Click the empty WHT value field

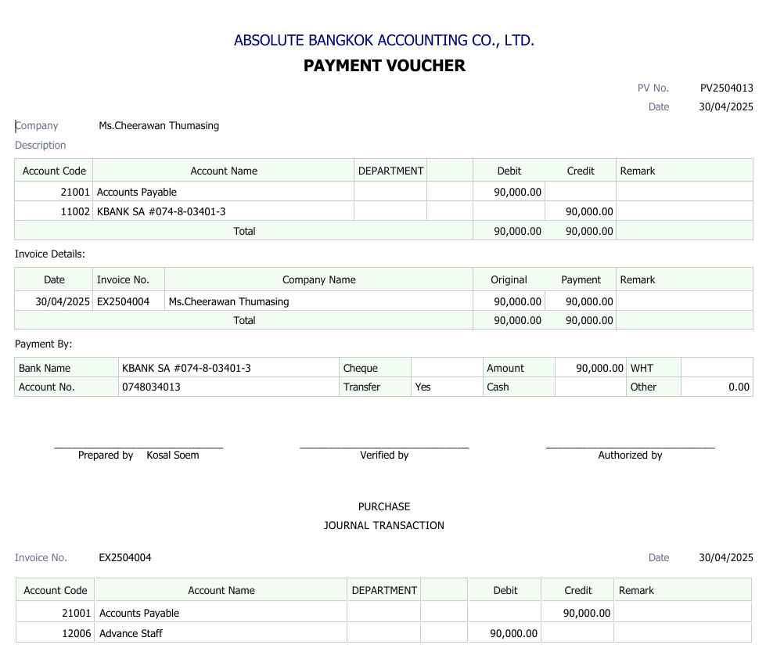tap(716, 368)
